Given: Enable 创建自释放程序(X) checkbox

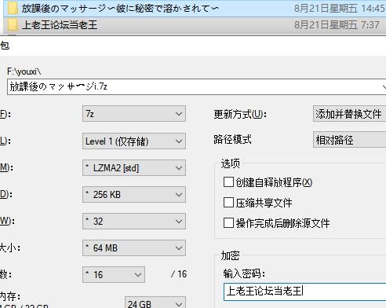Looking at the screenshot, I should tap(228, 182).
